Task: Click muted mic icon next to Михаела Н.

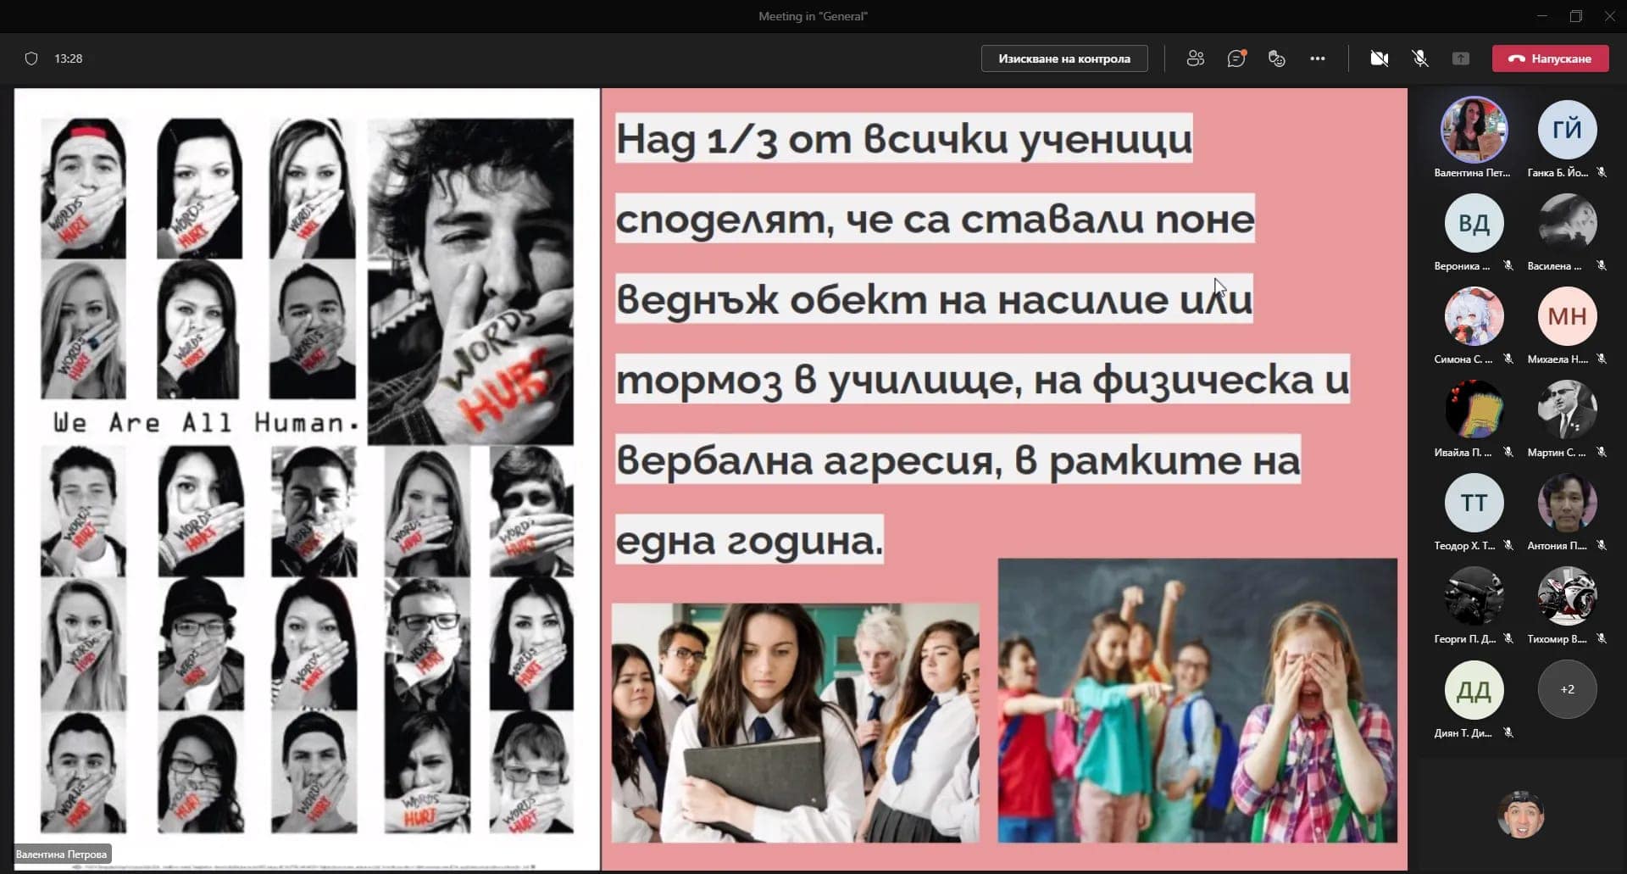Action: [1602, 359]
